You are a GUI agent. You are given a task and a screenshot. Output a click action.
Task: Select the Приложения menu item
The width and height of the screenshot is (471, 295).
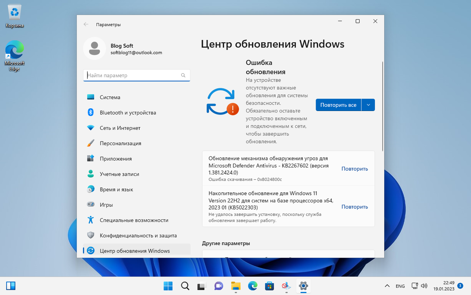point(137,158)
